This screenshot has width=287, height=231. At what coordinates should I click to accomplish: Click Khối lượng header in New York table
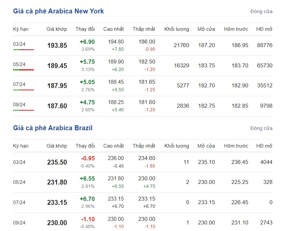point(177,29)
